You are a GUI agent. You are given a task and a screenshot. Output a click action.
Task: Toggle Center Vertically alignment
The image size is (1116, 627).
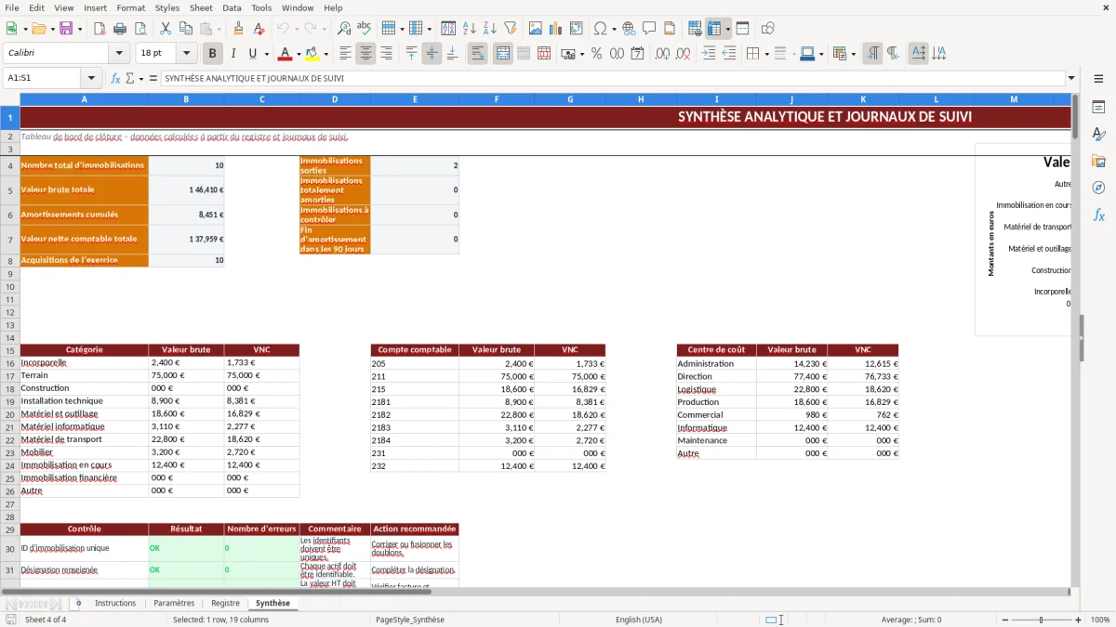432,54
